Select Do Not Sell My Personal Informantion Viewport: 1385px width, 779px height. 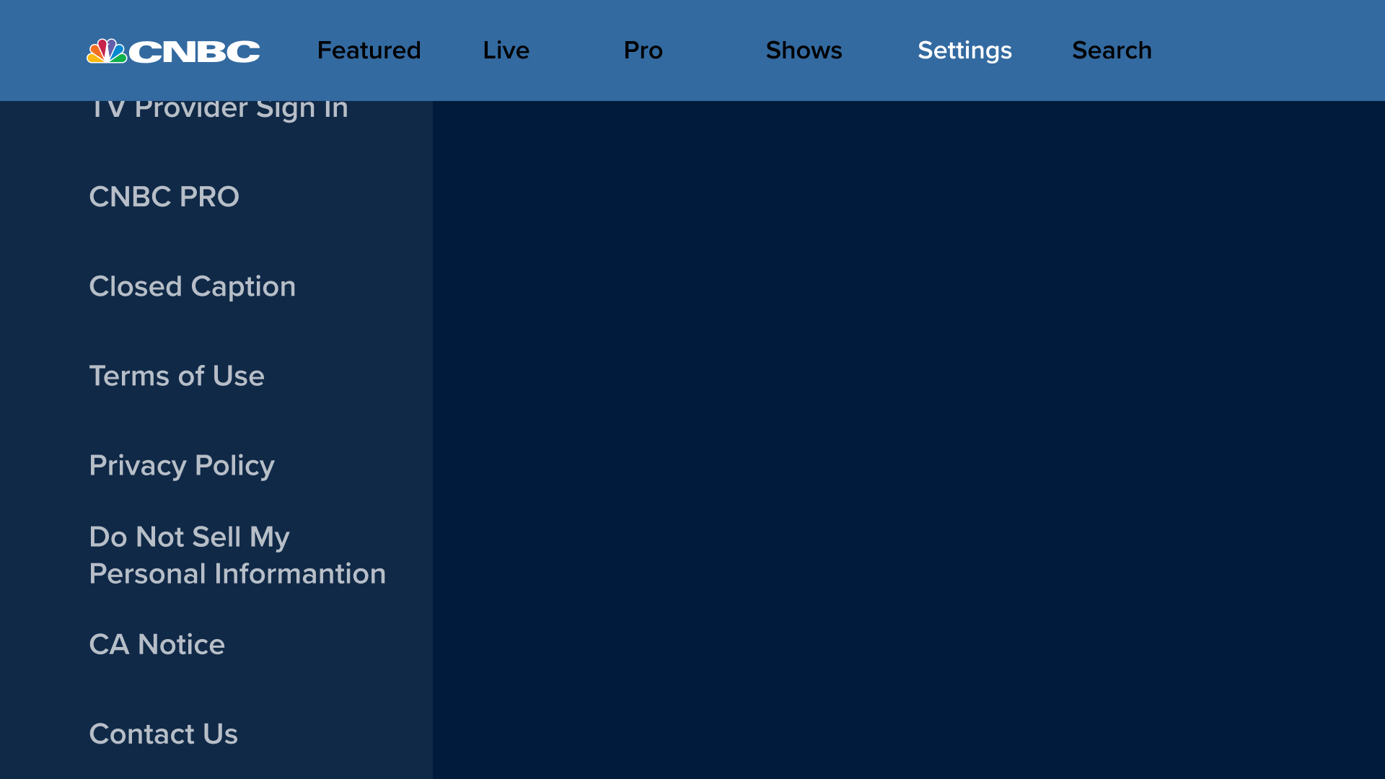tap(189, 537)
